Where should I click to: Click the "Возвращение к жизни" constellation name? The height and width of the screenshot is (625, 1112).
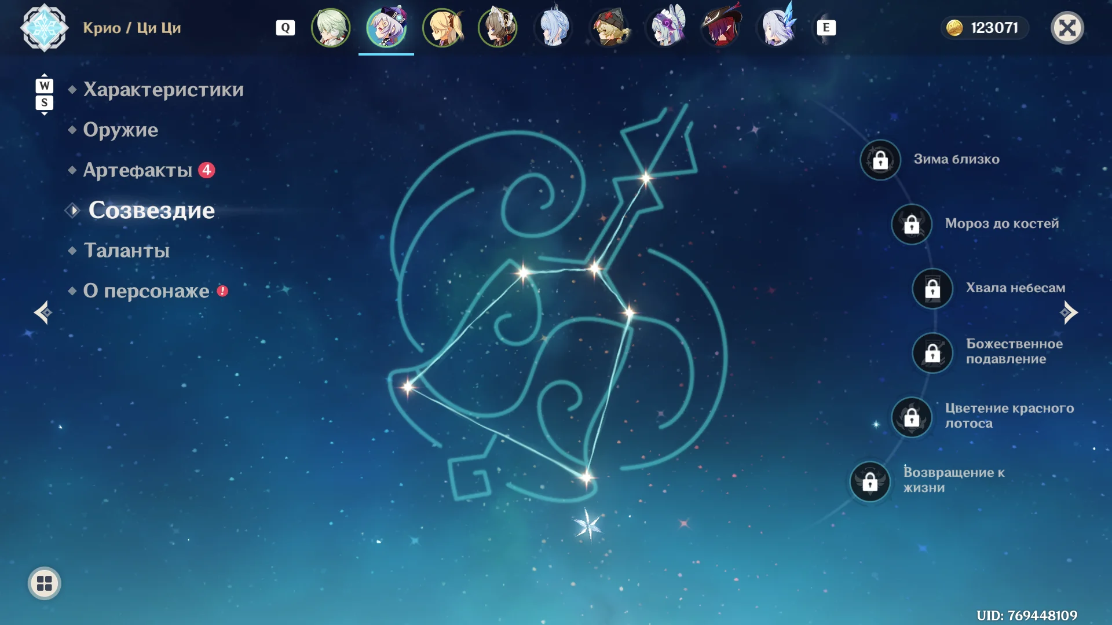954,480
